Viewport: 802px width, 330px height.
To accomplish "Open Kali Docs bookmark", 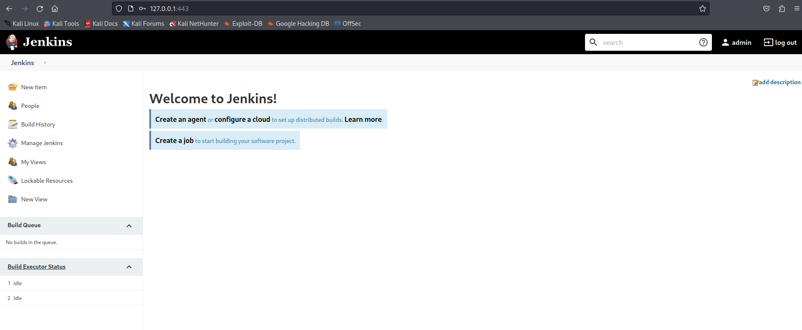I will click(102, 24).
